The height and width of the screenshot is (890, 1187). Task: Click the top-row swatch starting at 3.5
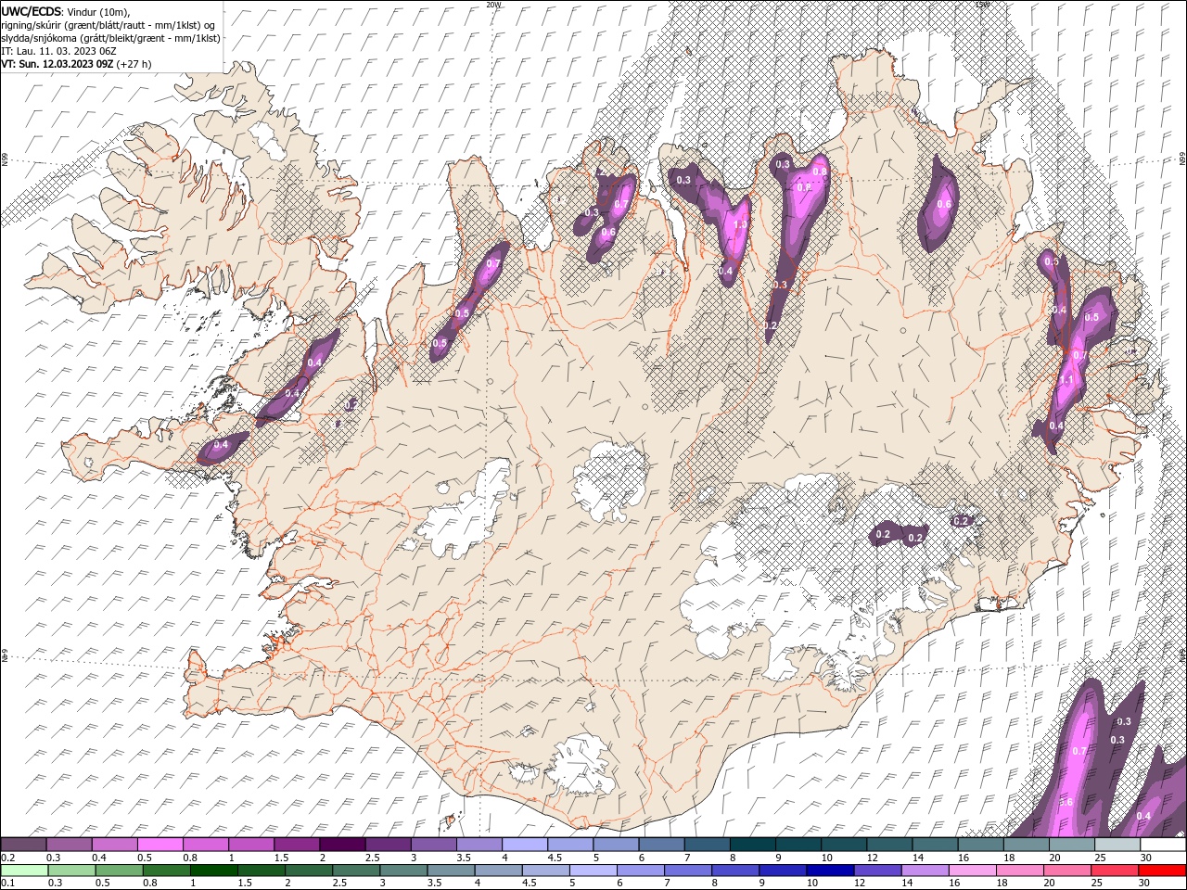[479, 845]
